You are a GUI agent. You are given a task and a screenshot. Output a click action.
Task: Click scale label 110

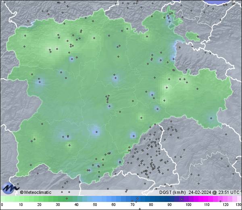[207, 205]
